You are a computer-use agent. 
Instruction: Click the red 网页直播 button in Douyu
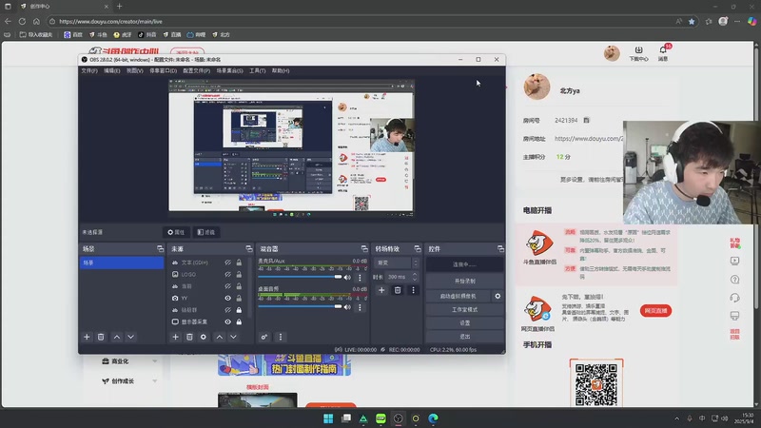(x=655, y=311)
